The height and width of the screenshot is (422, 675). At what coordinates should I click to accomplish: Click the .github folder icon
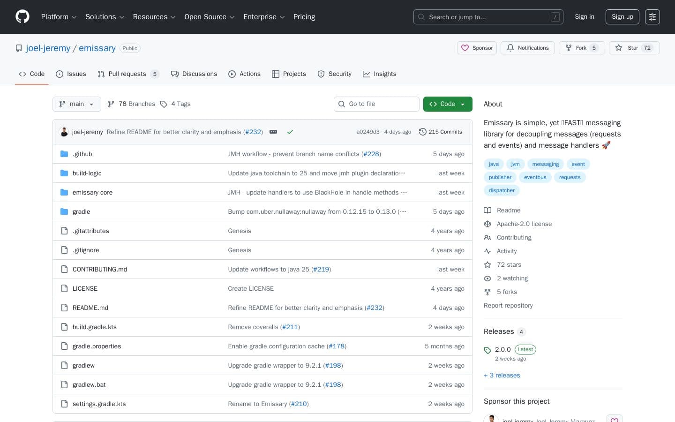coord(64,154)
